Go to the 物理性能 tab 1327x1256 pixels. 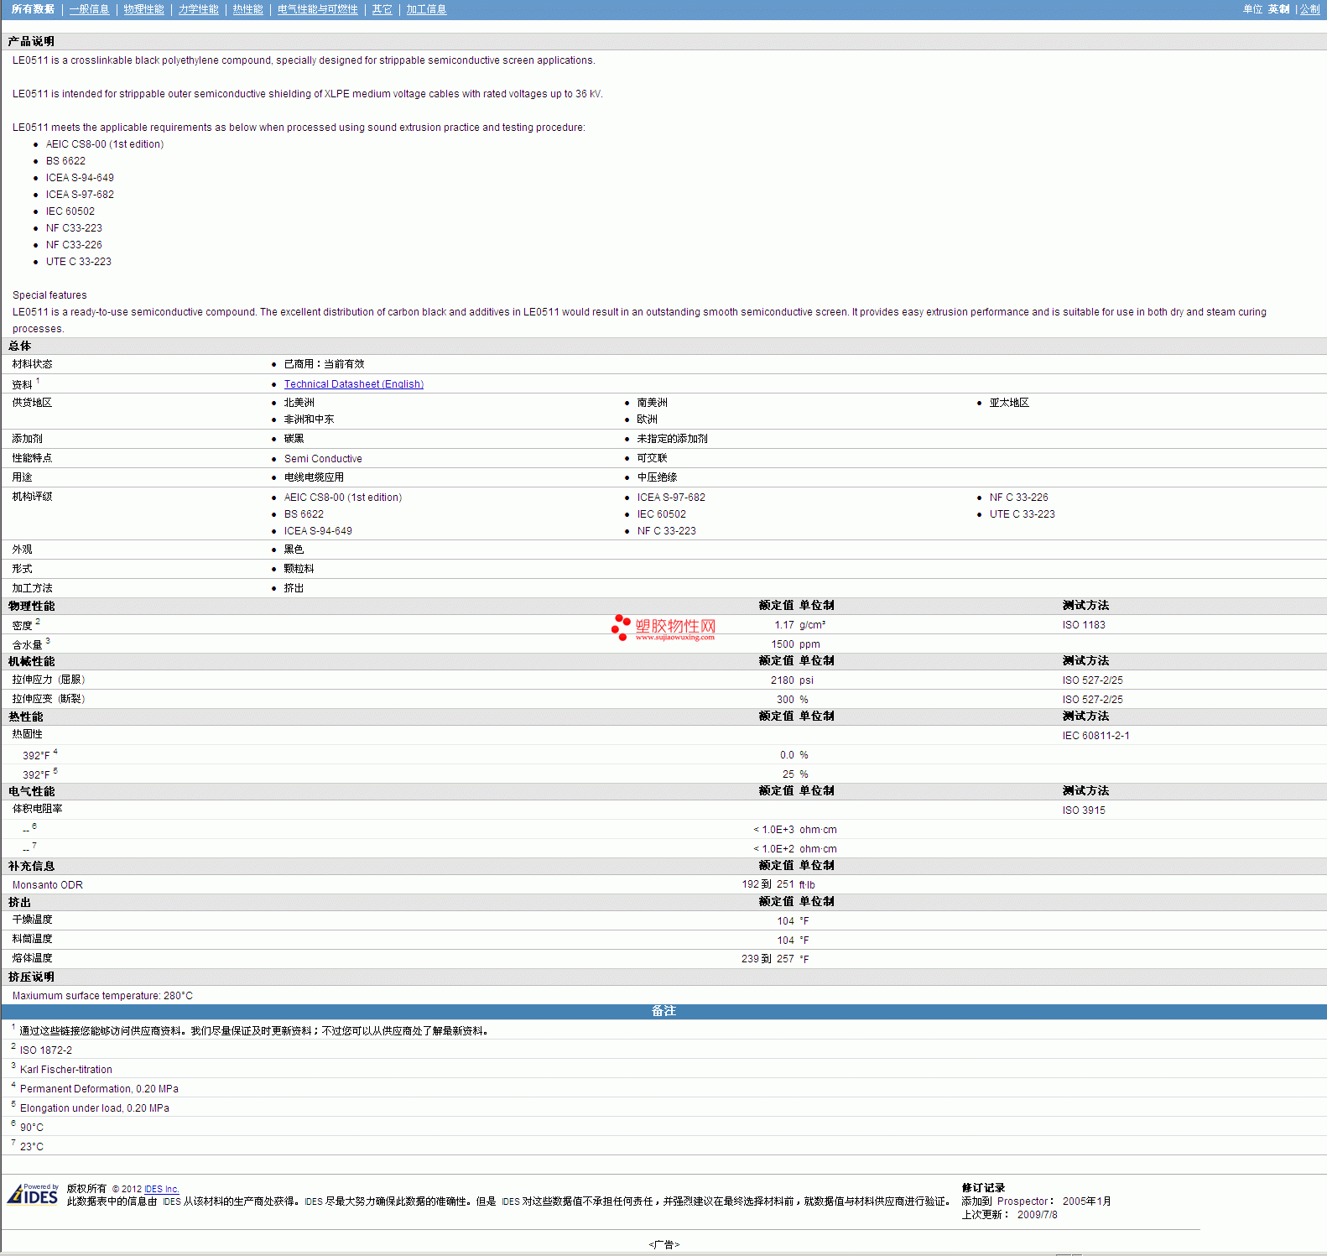click(x=143, y=9)
